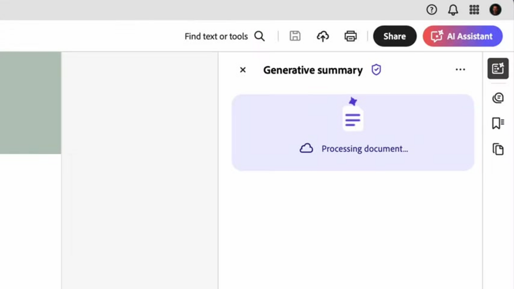This screenshot has height=289, width=514.
Task: Open the Help question mark menu
Action: [x=432, y=10]
